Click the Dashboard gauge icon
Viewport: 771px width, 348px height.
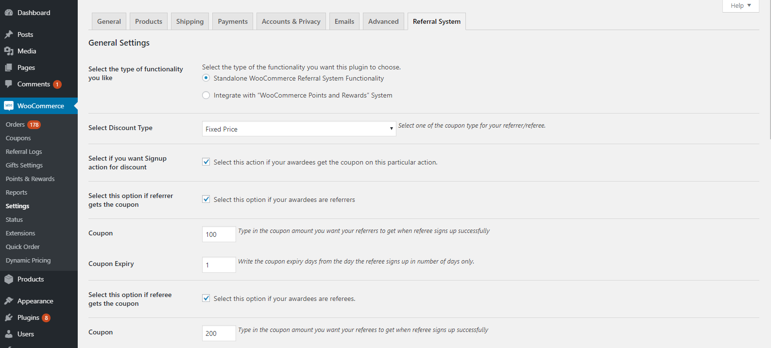click(x=9, y=13)
